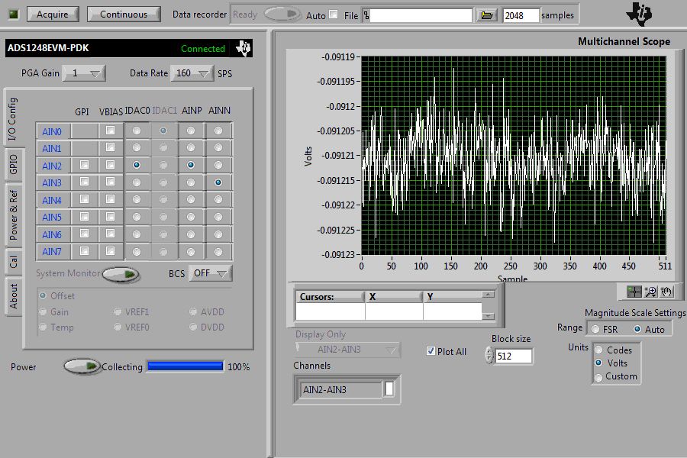The image size is (687, 458).
Task: Click the Block size field showing 512
Action: 514,356
